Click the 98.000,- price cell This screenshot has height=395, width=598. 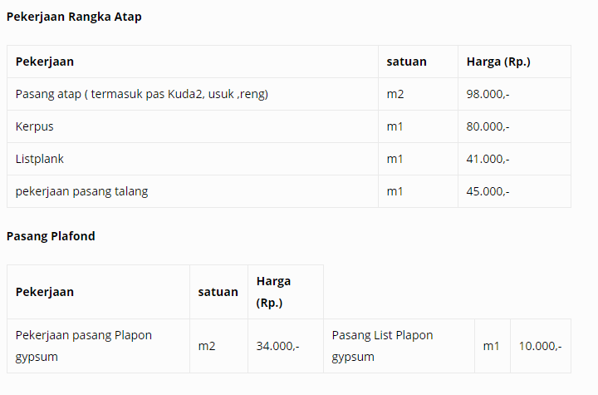pyautogui.click(x=488, y=94)
